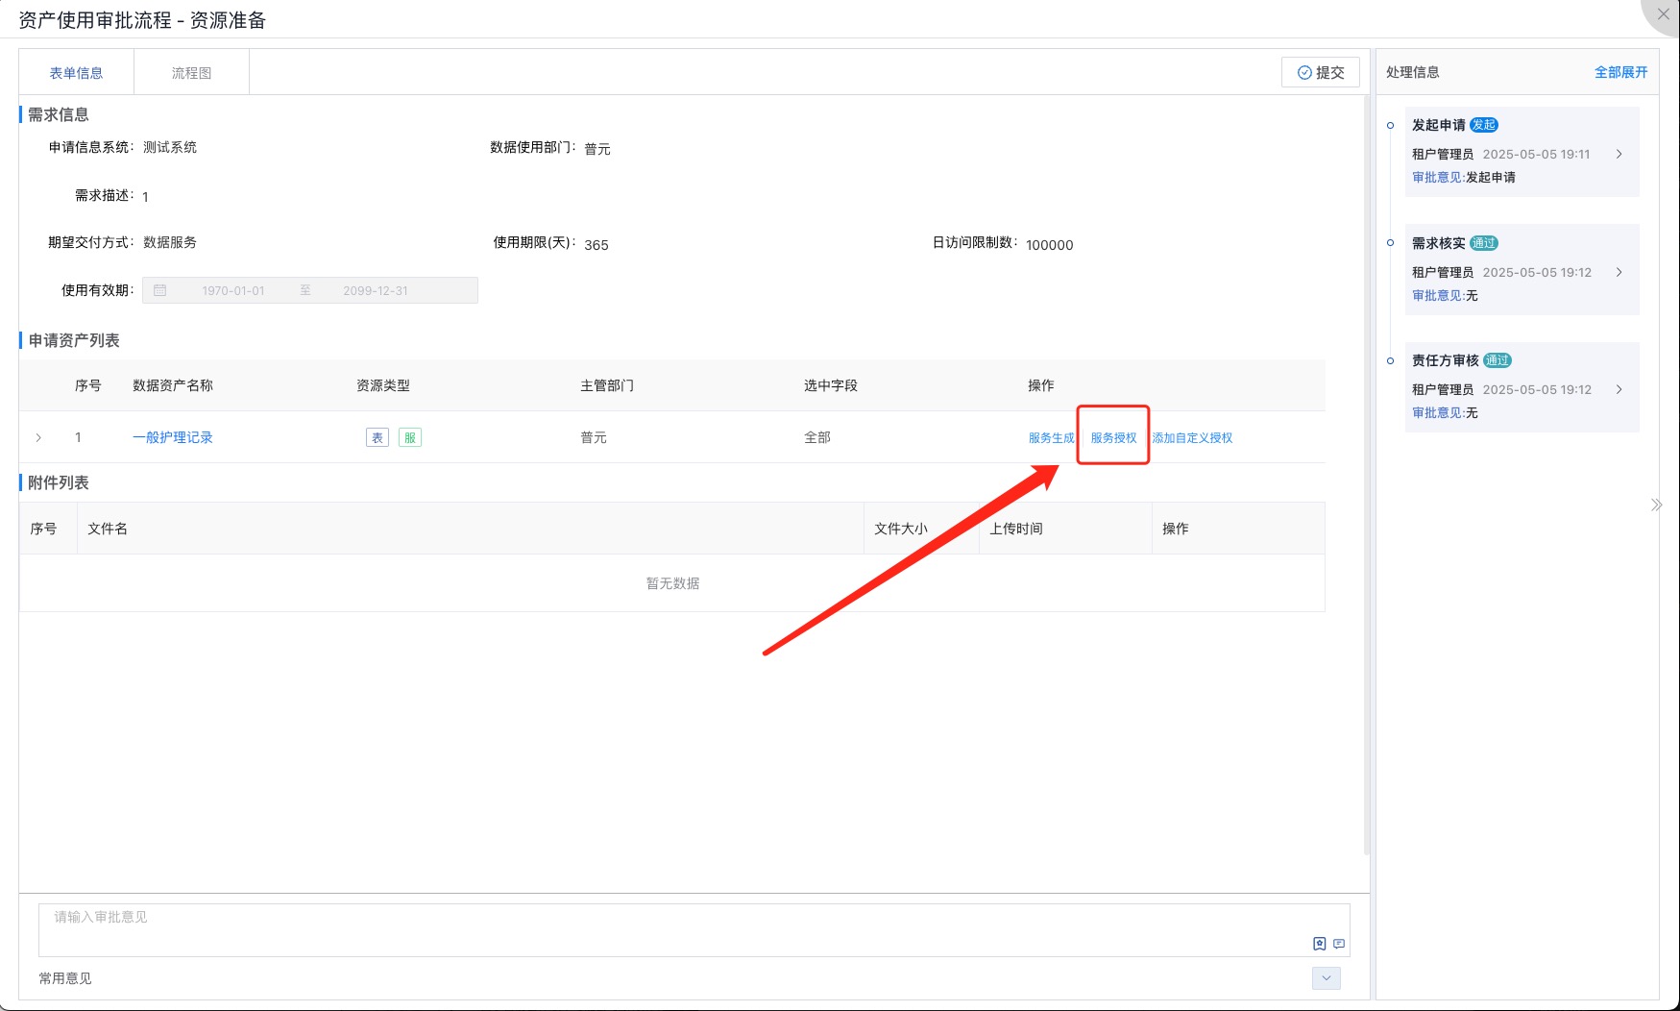The width and height of the screenshot is (1680, 1011).
Task: Click the 2099-12-31 end date field
Action: [376, 290]
